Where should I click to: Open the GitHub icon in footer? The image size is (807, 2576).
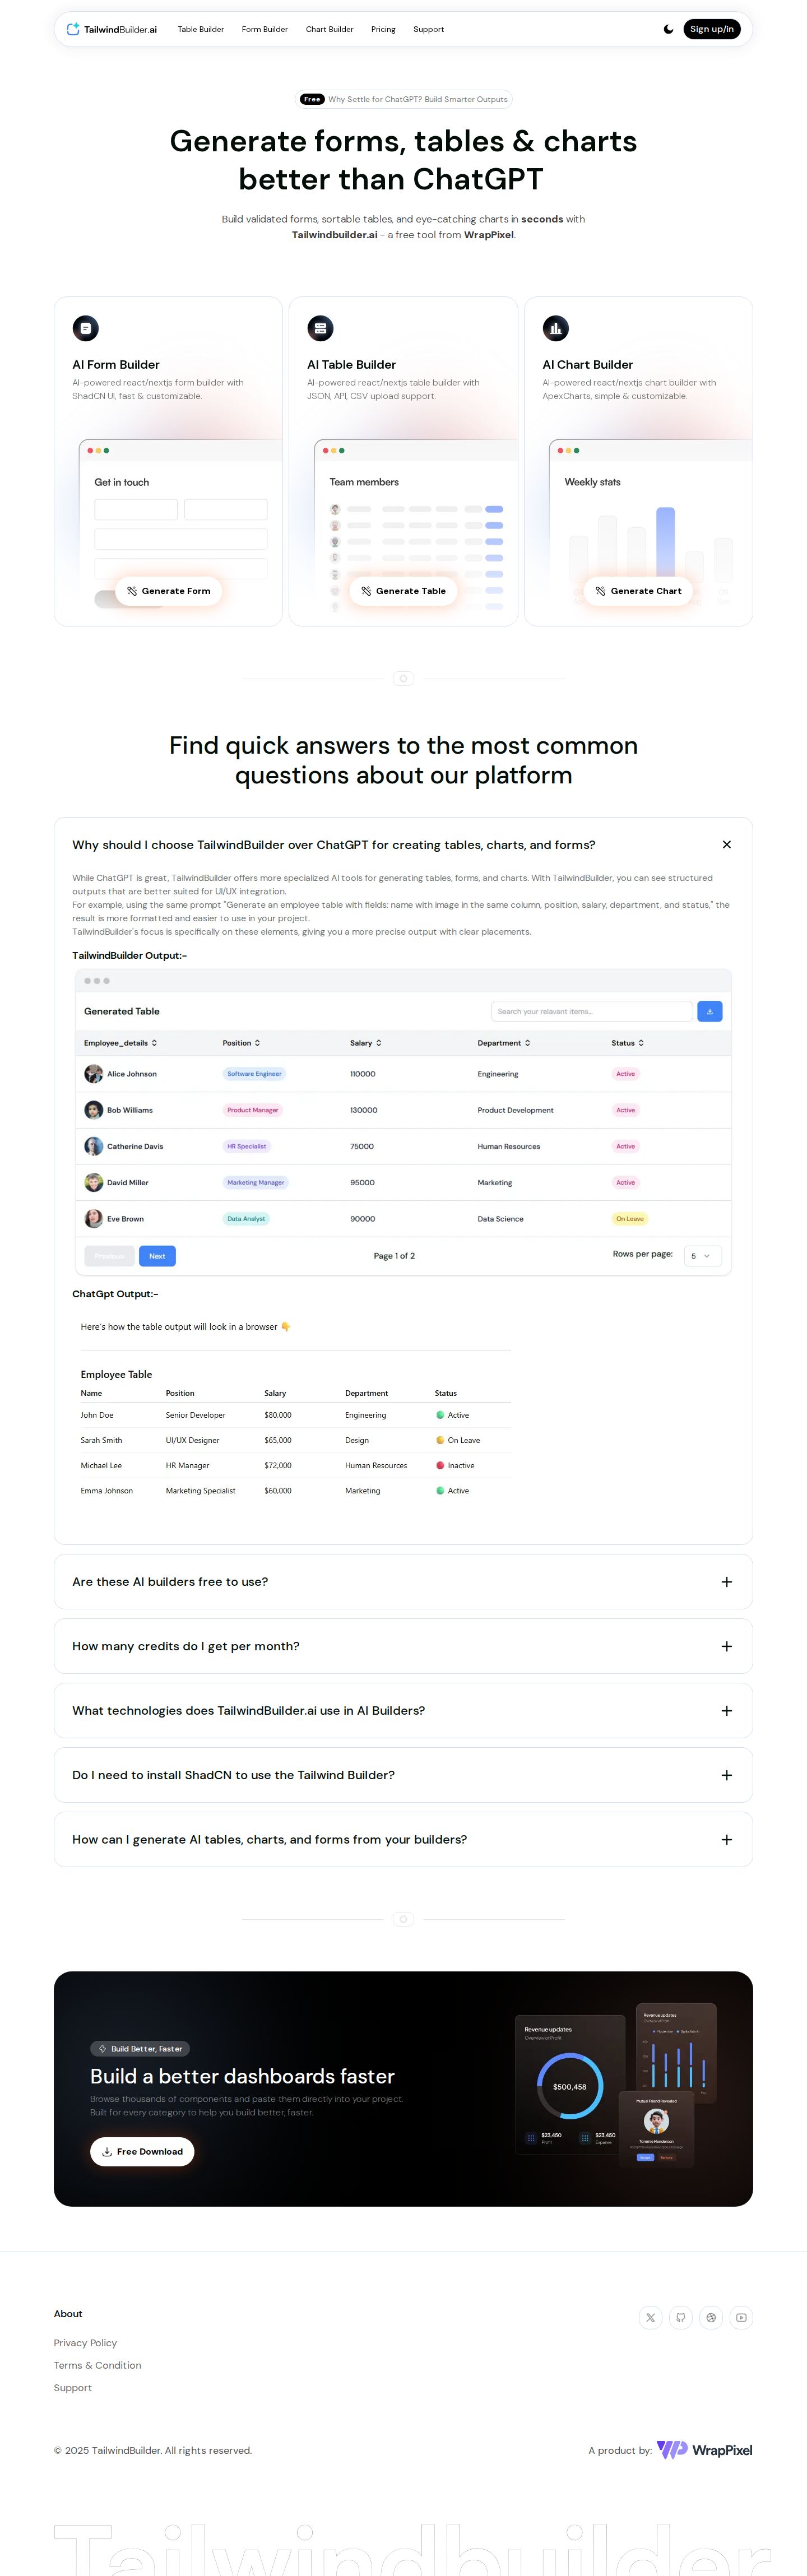[x=681, y=2317]
